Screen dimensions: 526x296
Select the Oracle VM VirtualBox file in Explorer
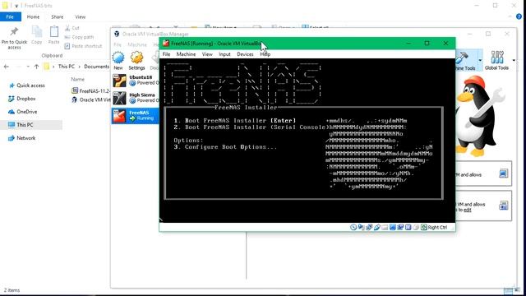[90, 99]
